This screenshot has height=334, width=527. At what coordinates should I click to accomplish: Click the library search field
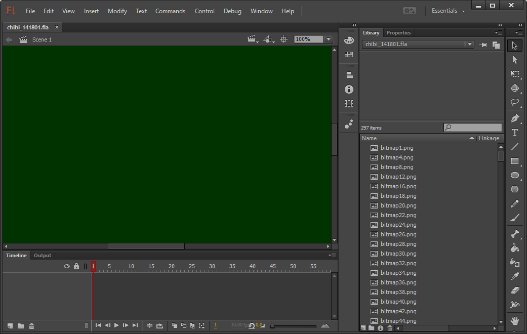[476, 128]
